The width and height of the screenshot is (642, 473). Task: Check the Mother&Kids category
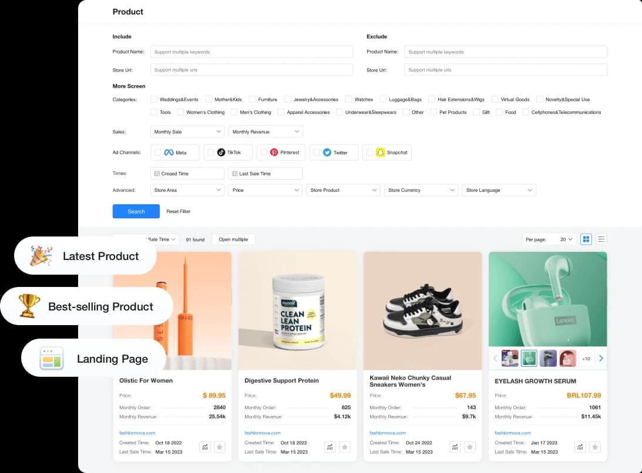coord(209,99)
